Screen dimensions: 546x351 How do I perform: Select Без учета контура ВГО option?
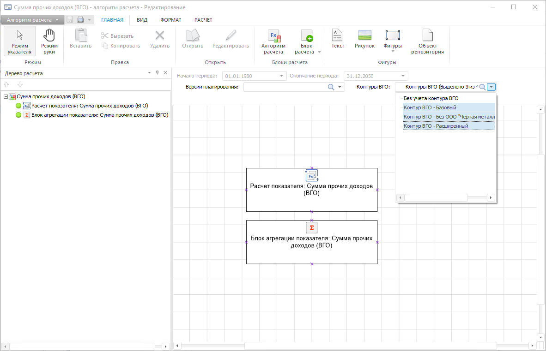431,98
